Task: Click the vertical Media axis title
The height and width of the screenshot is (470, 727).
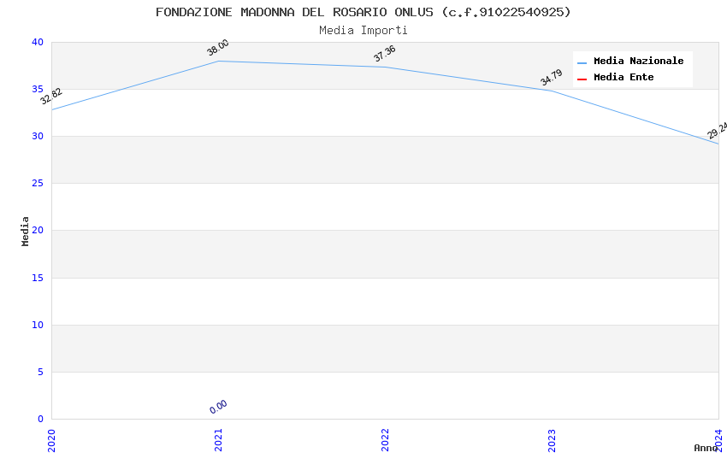Action: click(25, 231)
